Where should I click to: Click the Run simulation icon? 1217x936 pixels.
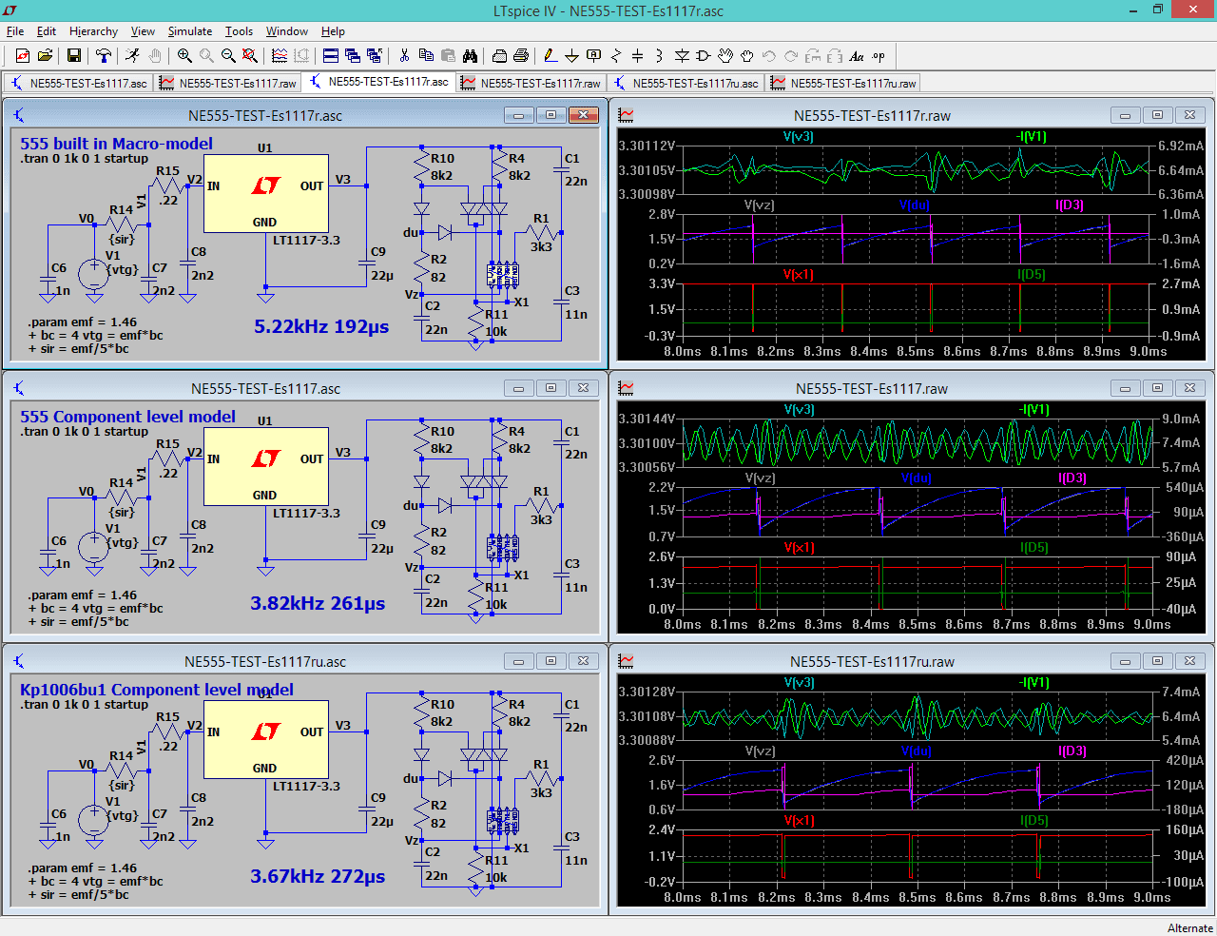click(133, 56)
